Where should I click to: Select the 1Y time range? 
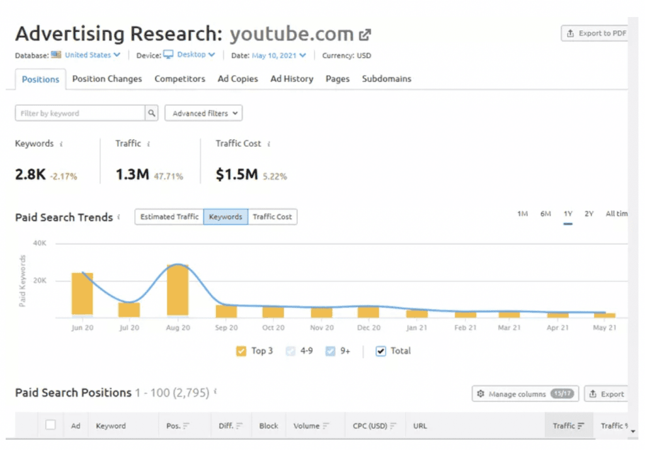pos(568,214)
